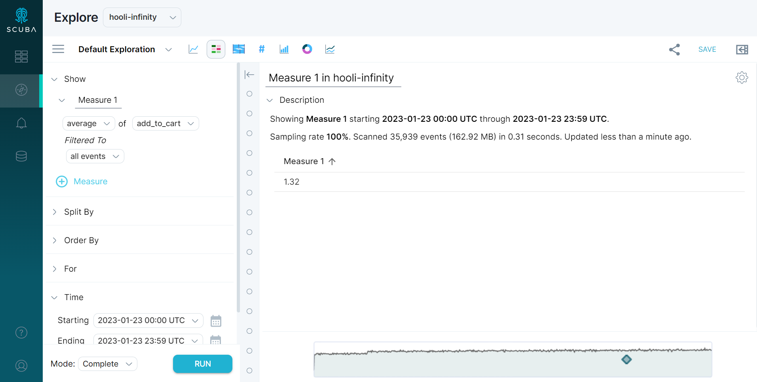Click the Scuba logo icon

click(21, 20)
